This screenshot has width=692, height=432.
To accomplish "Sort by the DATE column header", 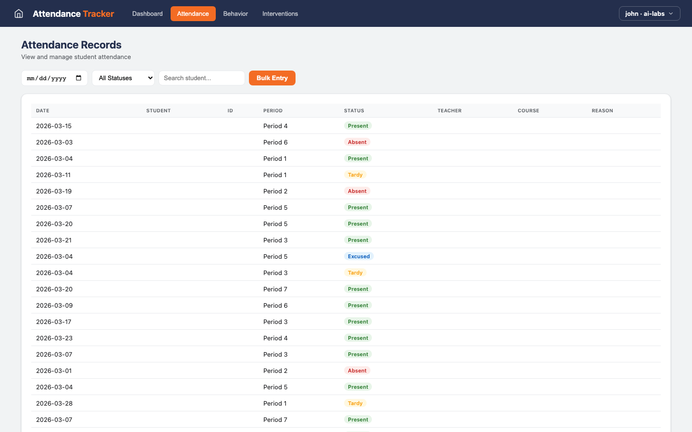I will (42, 110).
